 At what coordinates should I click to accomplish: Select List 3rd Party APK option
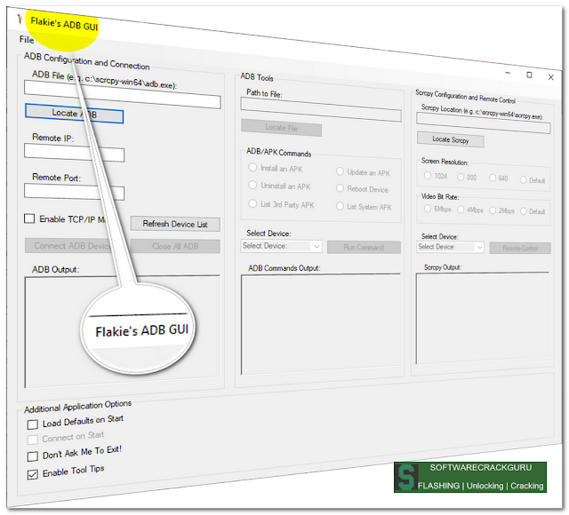(252, 203)
